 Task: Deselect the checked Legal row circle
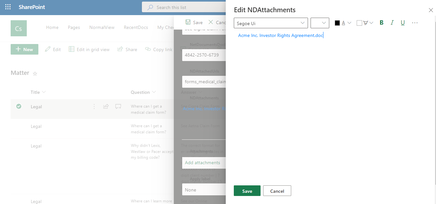click(x=19, y=106)
